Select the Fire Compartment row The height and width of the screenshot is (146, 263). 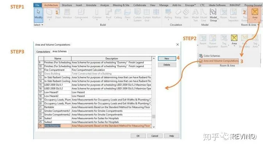click(95, 70)
